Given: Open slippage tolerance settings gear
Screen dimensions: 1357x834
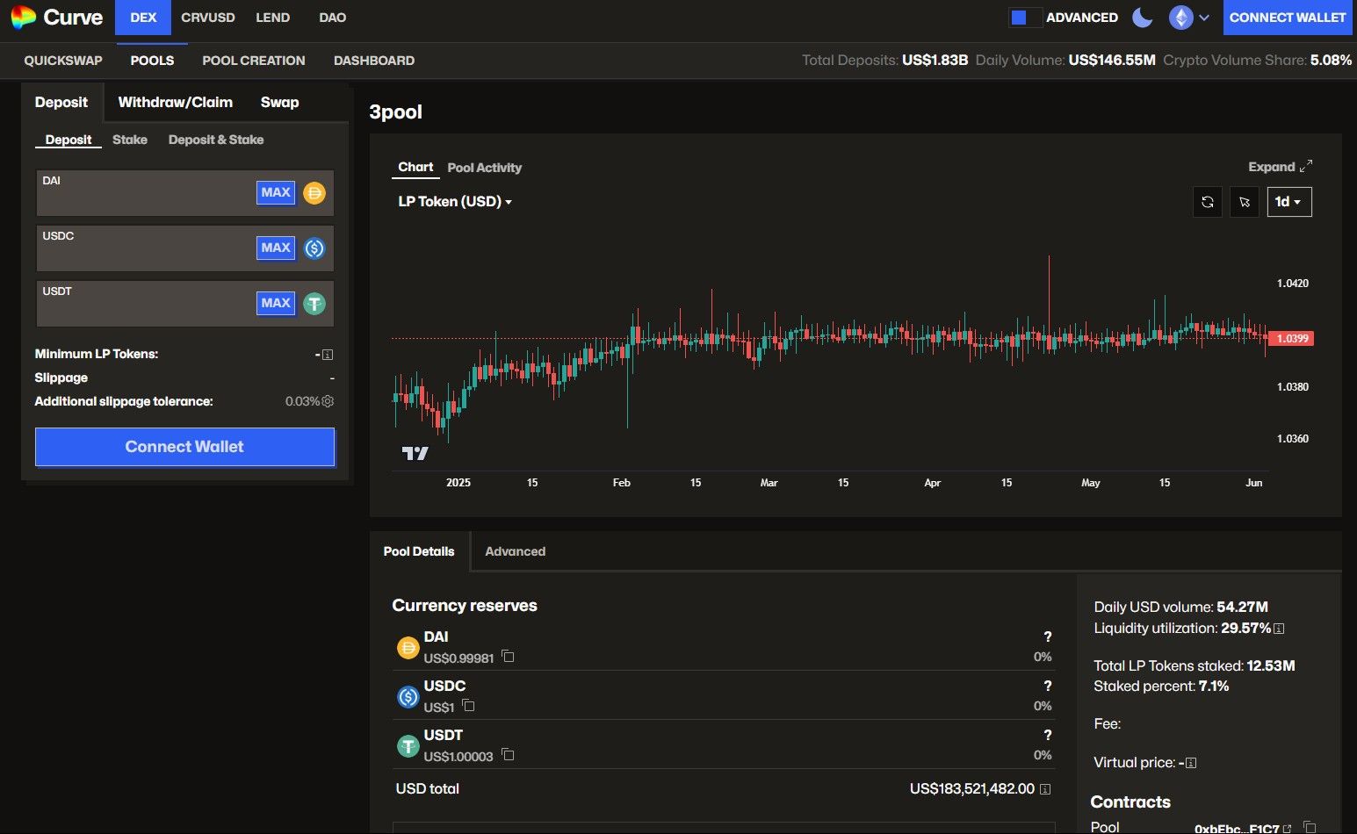Looking at the screenshot, I should 328,401.
